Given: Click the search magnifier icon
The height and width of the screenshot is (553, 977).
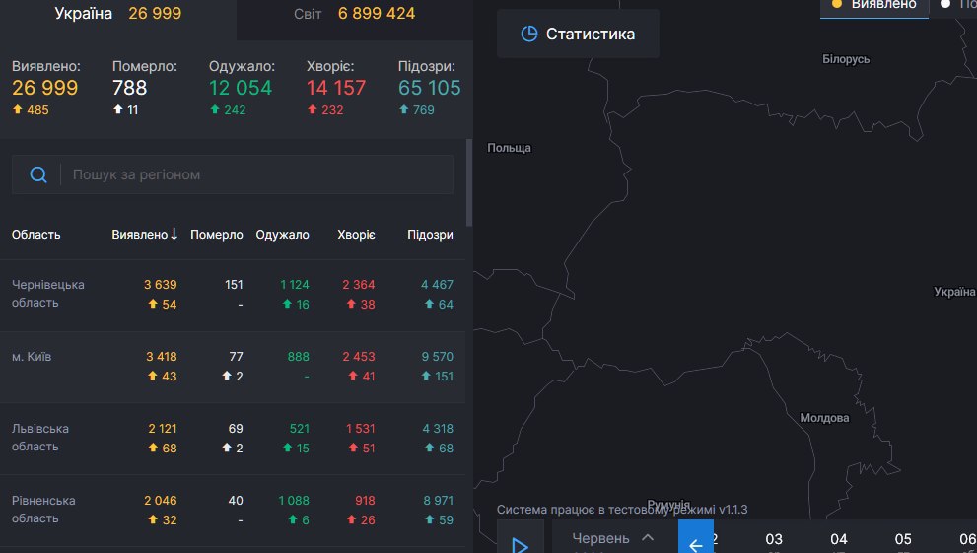Looking at the screenshot, I should pyautogui.click(x=38, y=174).
